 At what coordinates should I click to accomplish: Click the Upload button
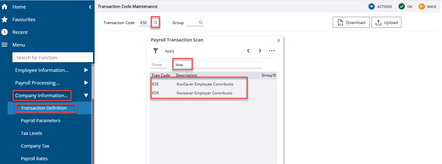386,22
